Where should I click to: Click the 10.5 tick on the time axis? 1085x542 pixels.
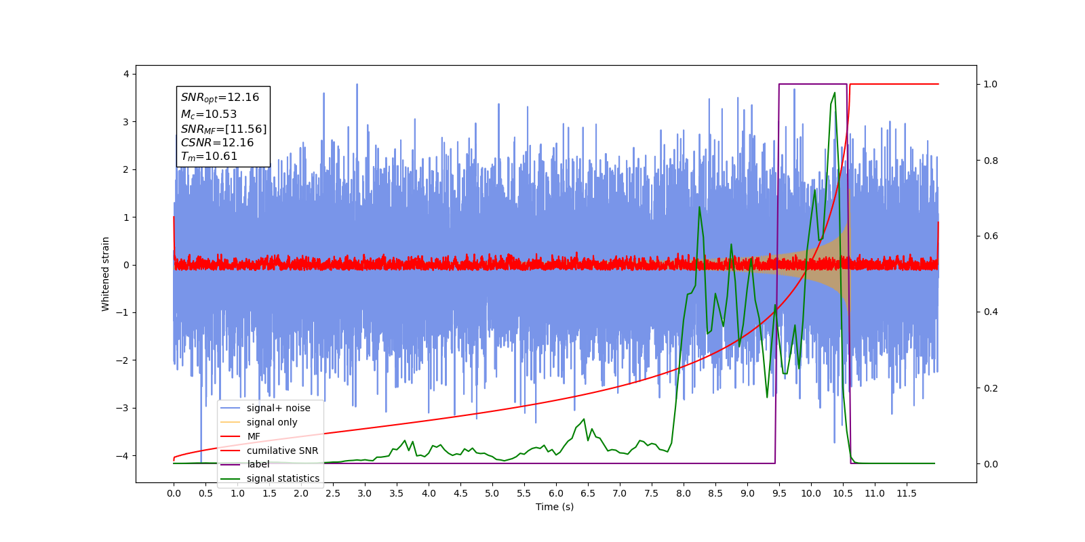(x=843, y=493)
